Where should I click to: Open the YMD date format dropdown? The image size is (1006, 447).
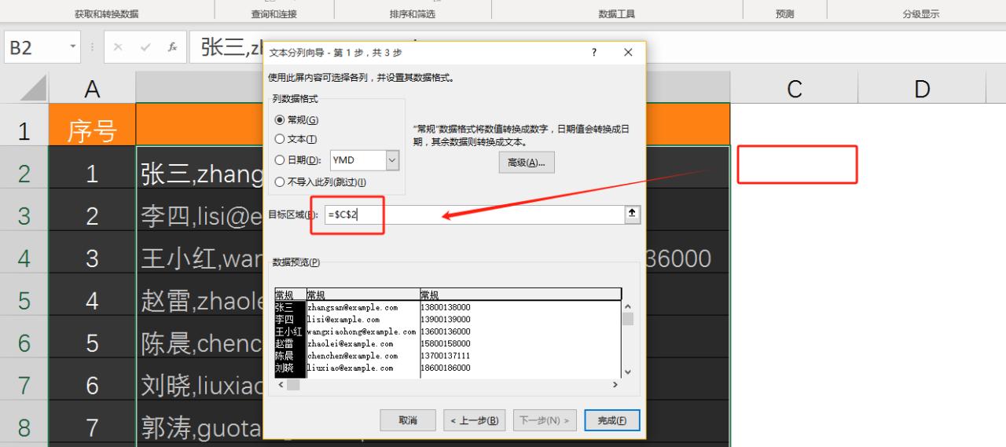click(x=392, y=160)
